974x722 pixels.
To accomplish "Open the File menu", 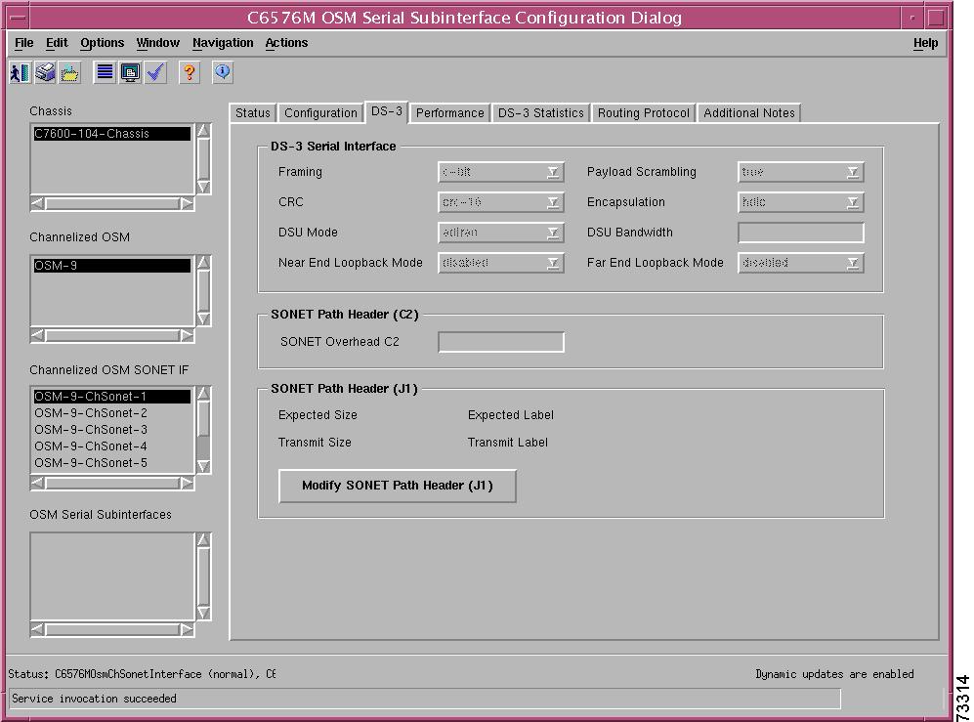I will click(x=23, y=43).
